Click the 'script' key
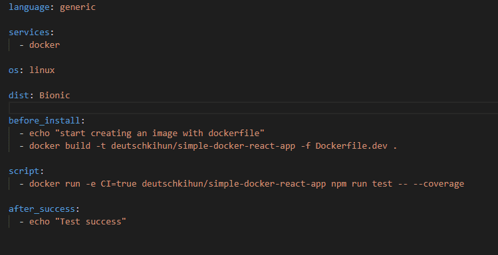Image resolution: width=498 pixels, height=255 pixels. coord(24,171)
